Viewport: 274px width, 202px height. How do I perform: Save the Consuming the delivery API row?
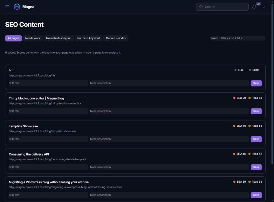tap(256, 167)
